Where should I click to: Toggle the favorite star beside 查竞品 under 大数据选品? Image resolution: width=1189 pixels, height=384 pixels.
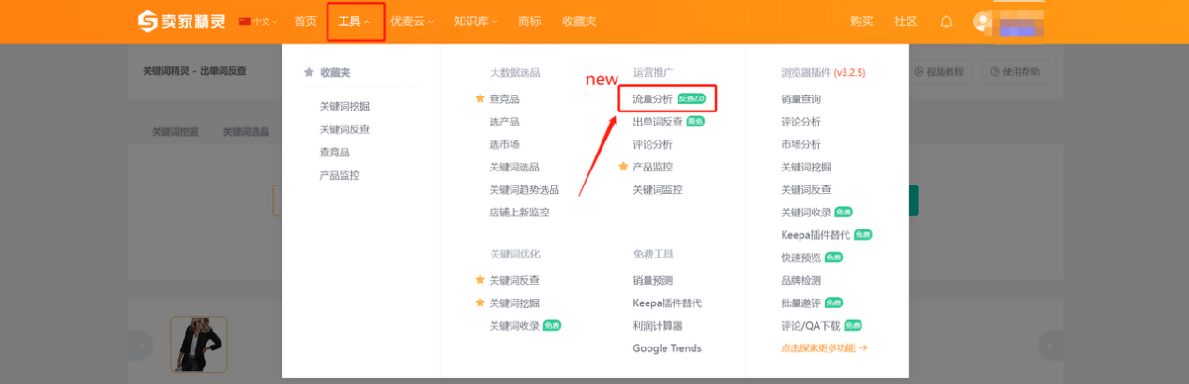pos(480,98)
